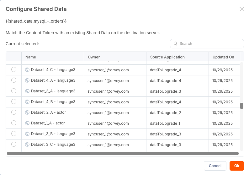The height and width of the screenshot is (175, 249).
Task: Click globe icon beside Dataset_4_C - language3
Action: [x=27, y=70]
